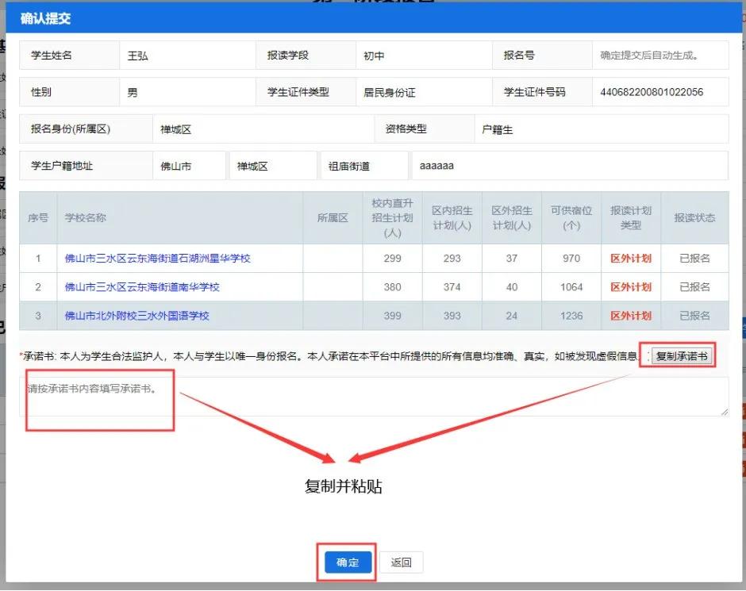Click the 居民身份证 certificate type value
The image size is (746, 591).
(389, 92)
